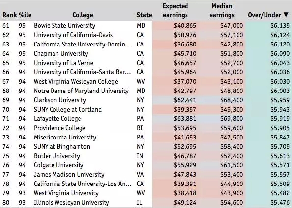Sort by the Rank column header

coord(9,15)
